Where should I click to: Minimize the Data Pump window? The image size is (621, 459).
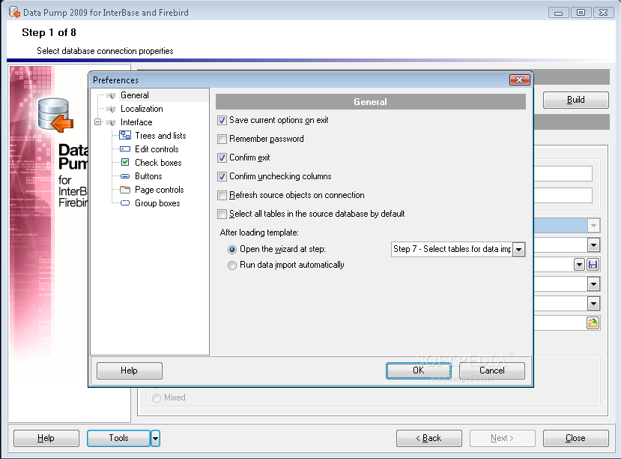pos(558,13)
